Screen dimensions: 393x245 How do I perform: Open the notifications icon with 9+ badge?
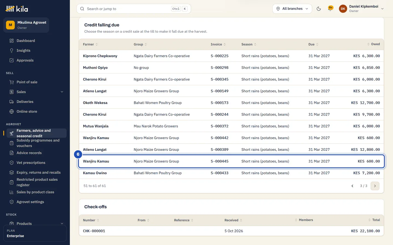330,8
